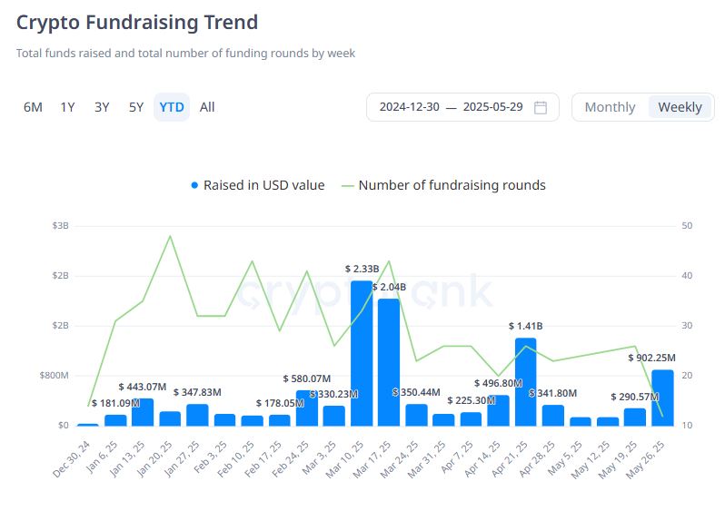Select the Weekly view toggle
The height and width of the screenshot is (511, 725).
click(680, 107)
